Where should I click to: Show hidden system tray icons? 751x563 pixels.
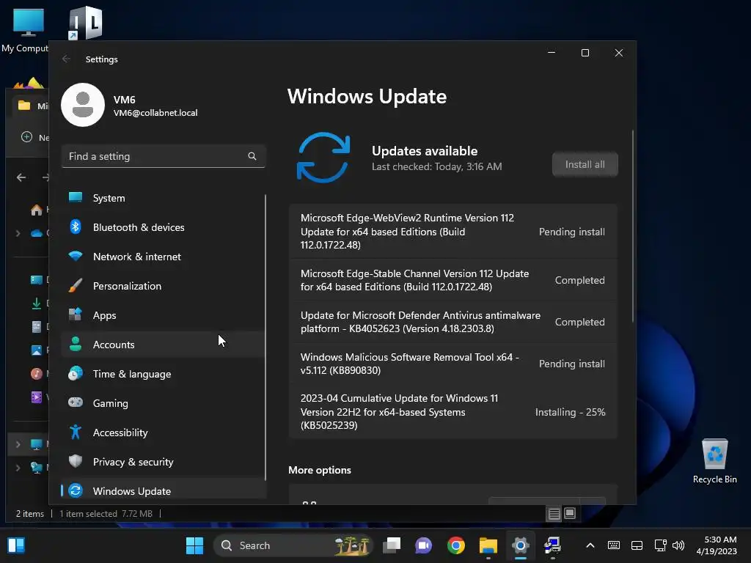point(590,545)
